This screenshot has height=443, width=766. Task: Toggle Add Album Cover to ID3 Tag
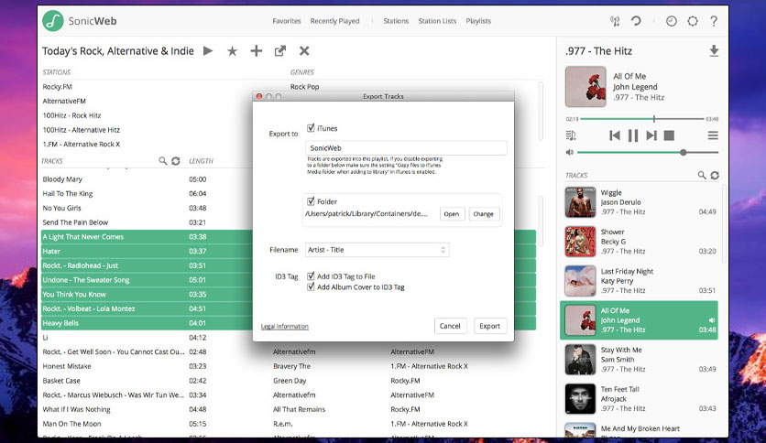coord(311,286)
